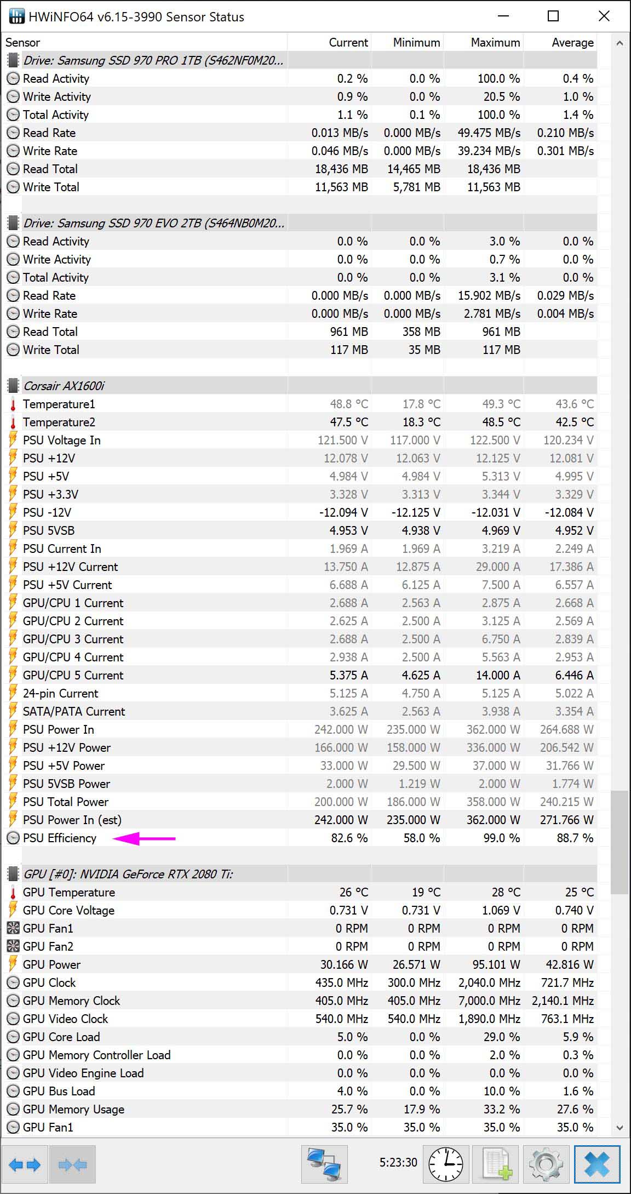Click the Average column header
631x1194 pixels.
[x=560, y=42]
